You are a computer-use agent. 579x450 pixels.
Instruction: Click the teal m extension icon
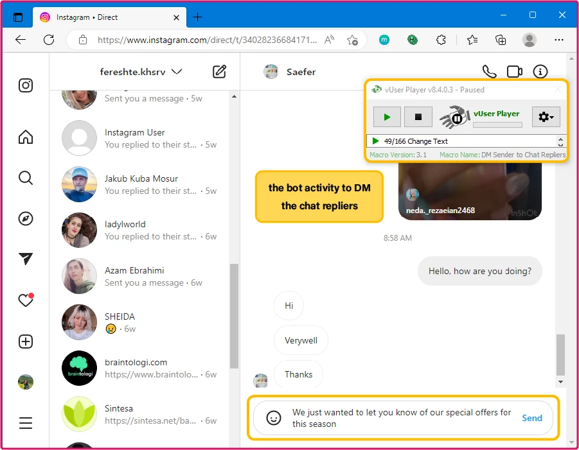pos(384,39)
